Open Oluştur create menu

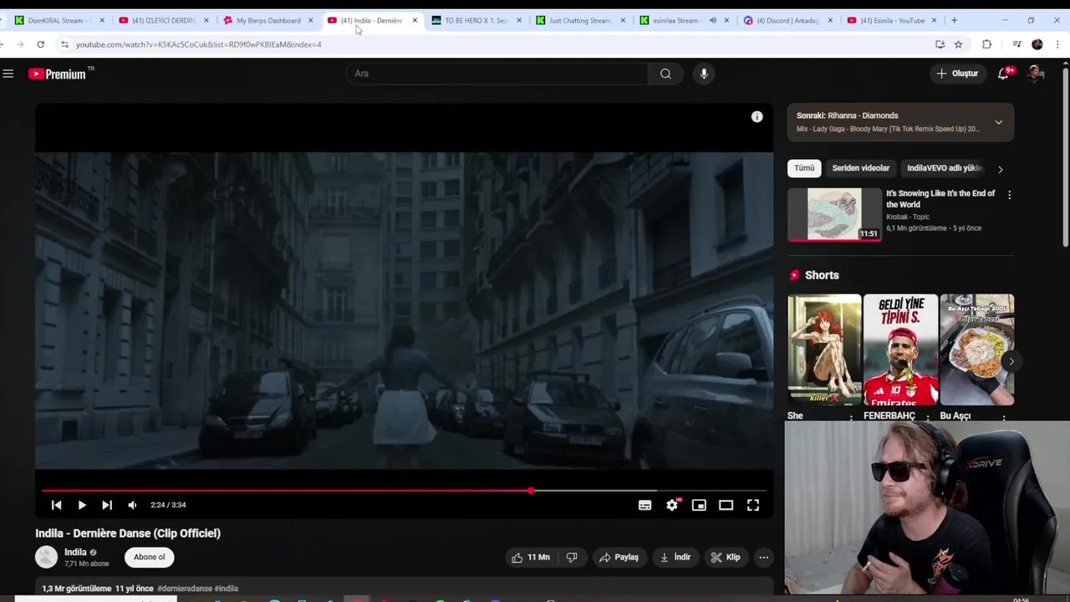957,74
